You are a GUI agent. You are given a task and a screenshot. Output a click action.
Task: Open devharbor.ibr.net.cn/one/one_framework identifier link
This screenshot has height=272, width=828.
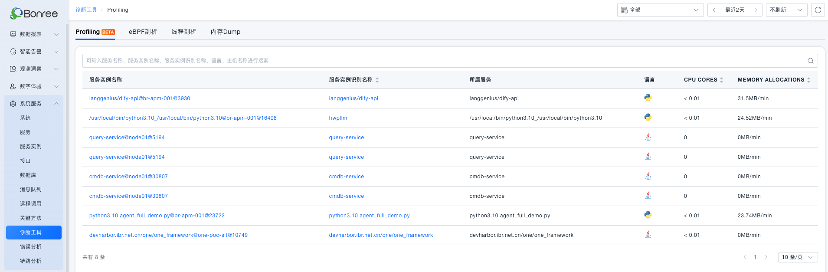tap(381, 235)
